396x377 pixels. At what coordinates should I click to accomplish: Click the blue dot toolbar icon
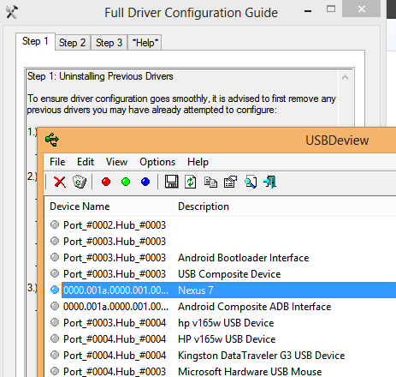click(145, 182)
